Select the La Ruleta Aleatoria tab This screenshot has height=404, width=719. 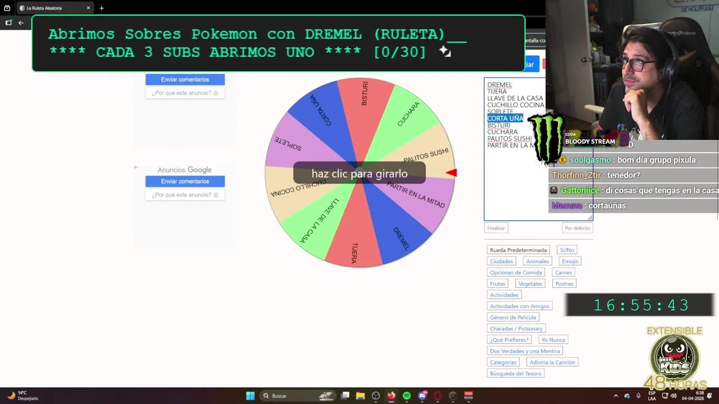pos(54,8)
